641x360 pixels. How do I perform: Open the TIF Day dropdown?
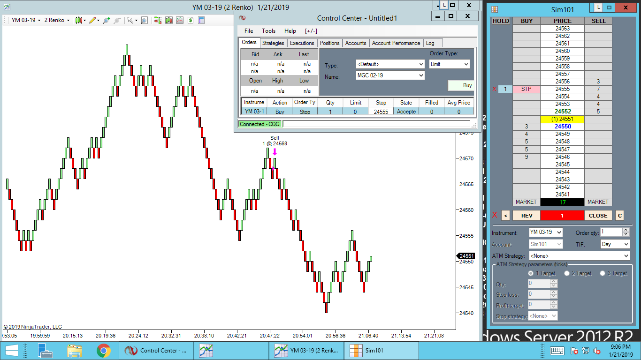tap(615, 244)
